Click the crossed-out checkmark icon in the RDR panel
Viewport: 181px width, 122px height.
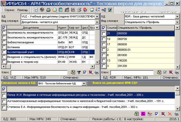[171, 72]
